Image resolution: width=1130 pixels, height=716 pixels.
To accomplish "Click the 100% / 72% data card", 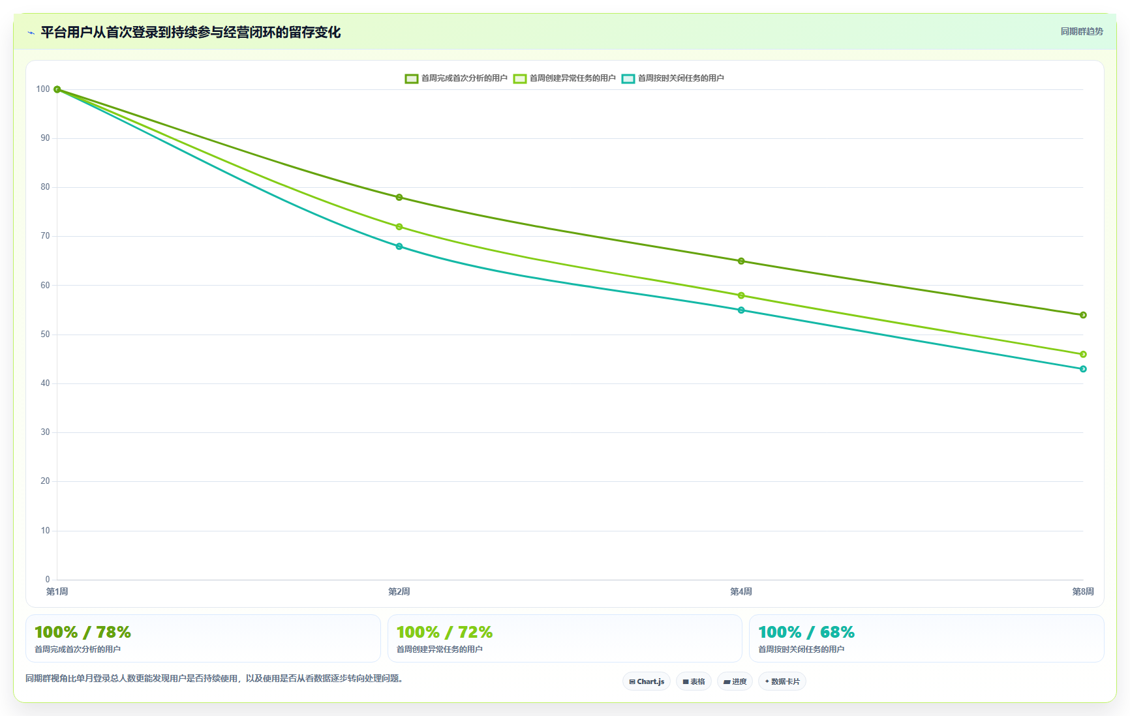I will [565, 638].
